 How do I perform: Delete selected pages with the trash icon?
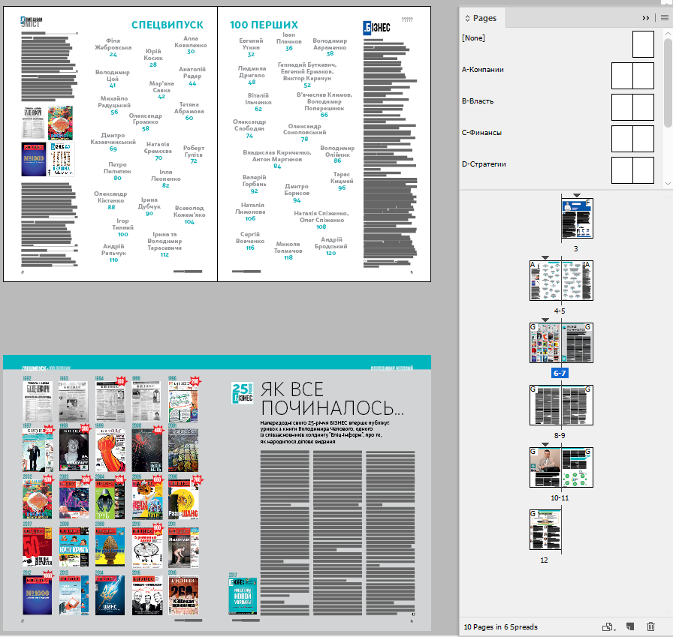650,626
